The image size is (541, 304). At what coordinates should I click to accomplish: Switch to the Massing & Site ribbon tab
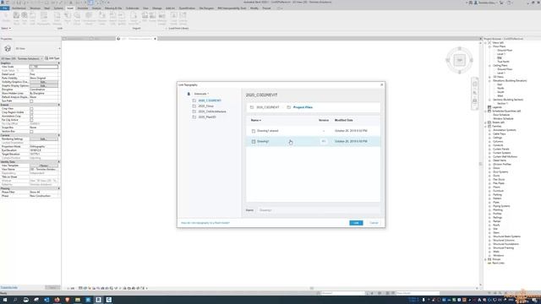click(113, 8)
